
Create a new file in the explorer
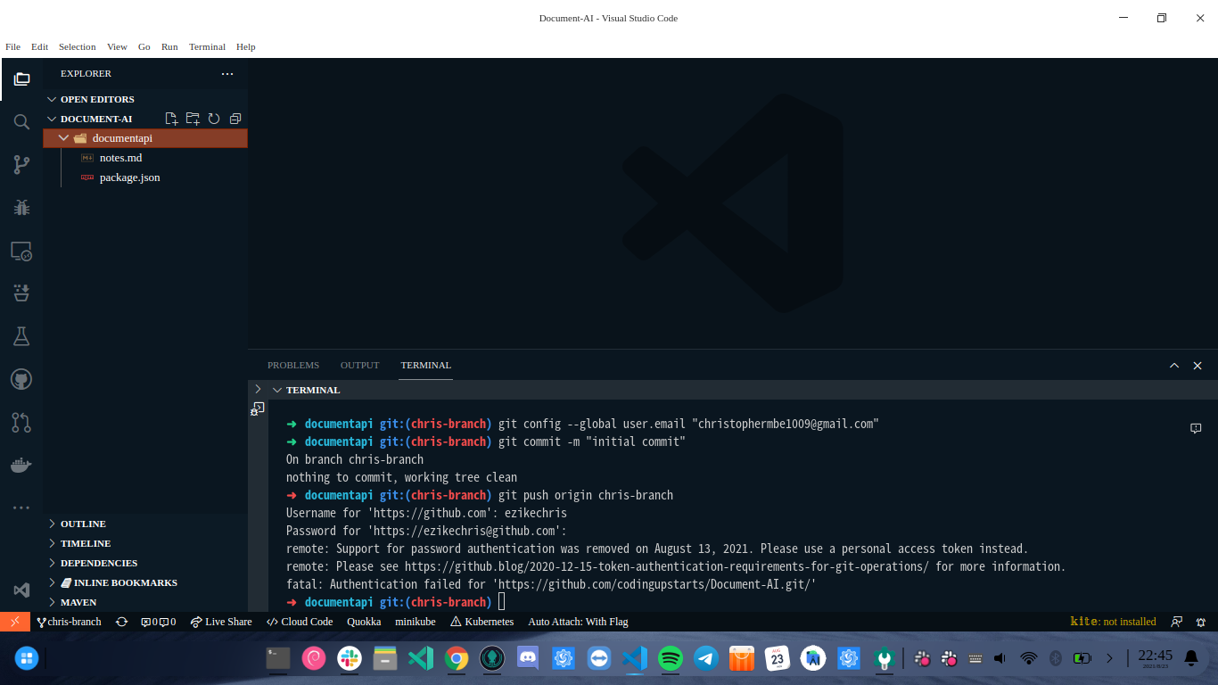(x=171, y=118)
